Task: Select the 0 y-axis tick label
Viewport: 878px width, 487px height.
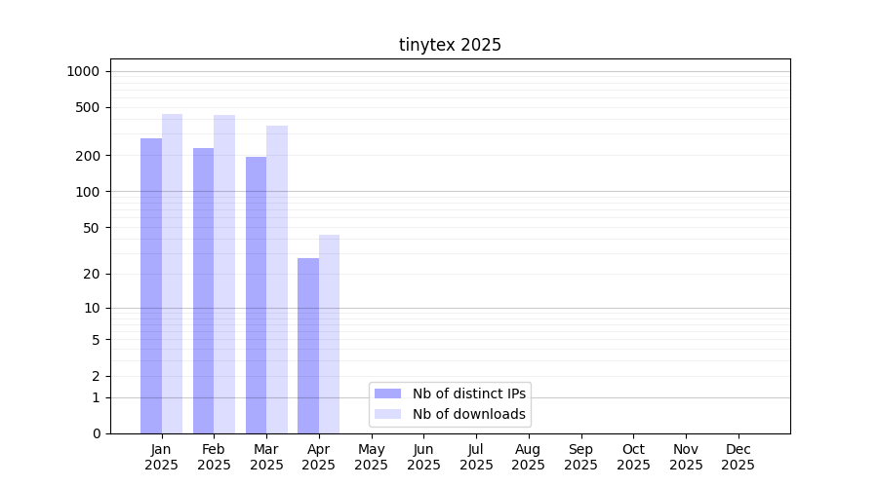Action: coord(96,433)
